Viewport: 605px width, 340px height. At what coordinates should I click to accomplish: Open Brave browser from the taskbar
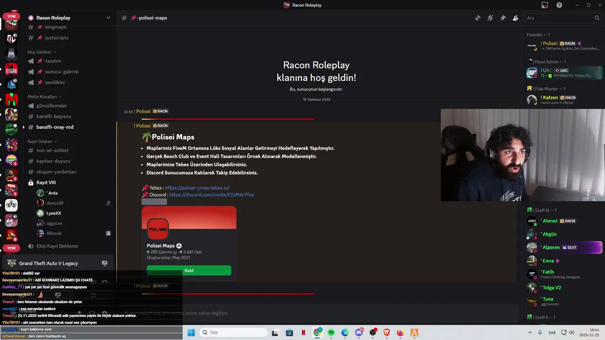pyautogui.click(x=387, y=332)
